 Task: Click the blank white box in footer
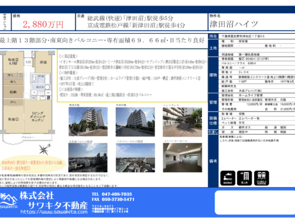tap(255, 202)
